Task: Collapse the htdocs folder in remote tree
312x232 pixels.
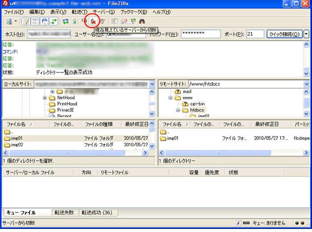Action: click(x=178, y=110)
